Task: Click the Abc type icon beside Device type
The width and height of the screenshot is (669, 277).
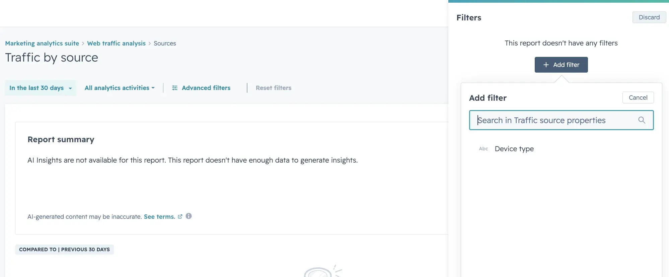Action: click(484, 149)
